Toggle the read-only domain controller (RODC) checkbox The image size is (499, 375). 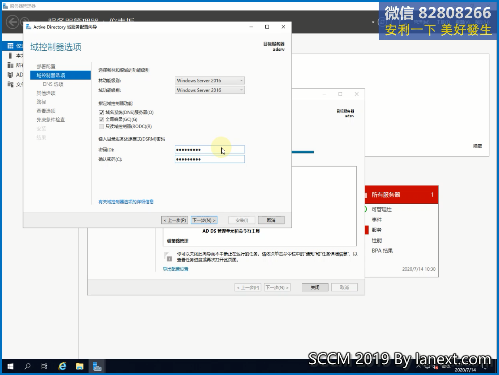click(x=101, y=127)
